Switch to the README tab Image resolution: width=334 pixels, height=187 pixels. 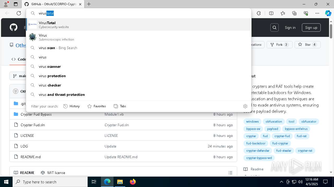coord(24,173)
